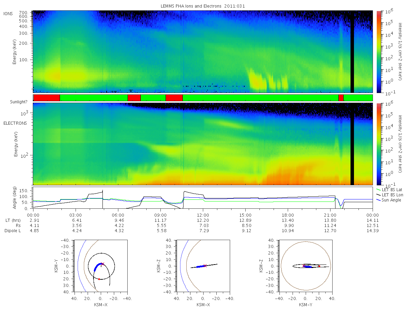Screen dimensions: 414x310
Task: Click the Rs value '12.51'
Action: pyautogui.click(x=373, y=225)
